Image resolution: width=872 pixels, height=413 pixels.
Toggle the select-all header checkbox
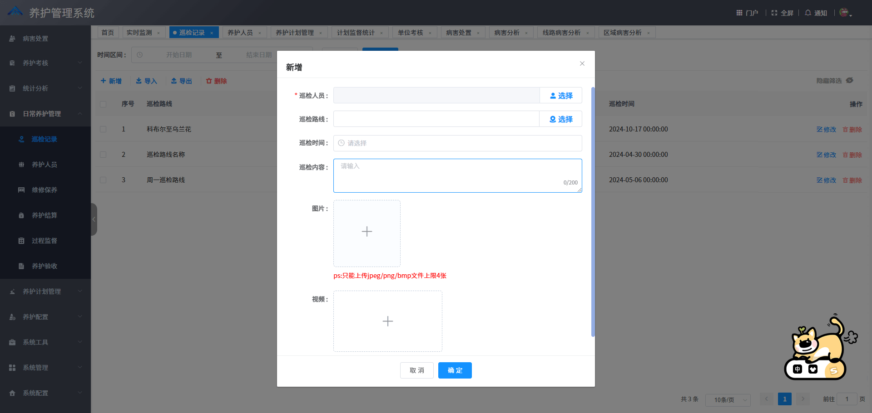point(103,104)
